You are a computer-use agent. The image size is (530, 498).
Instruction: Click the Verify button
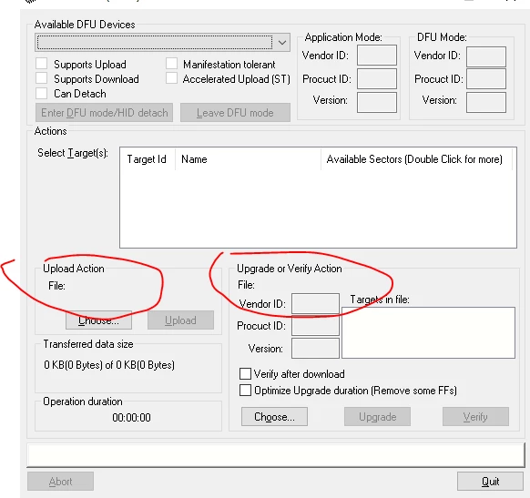475,417
